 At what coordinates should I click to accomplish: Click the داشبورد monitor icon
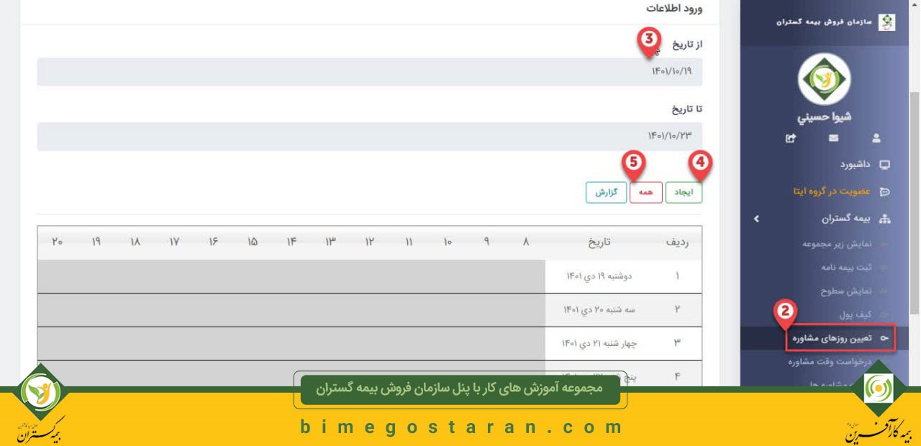[884, 165]
